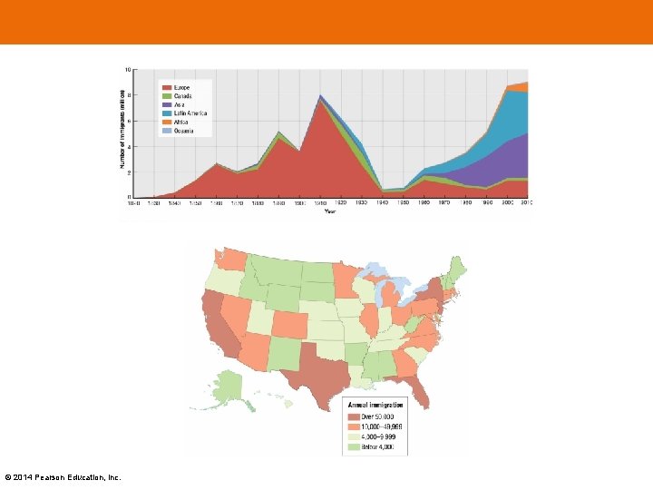
Task: Click the 'Number of immigrants' y-axis title
Action: (122, 129)
